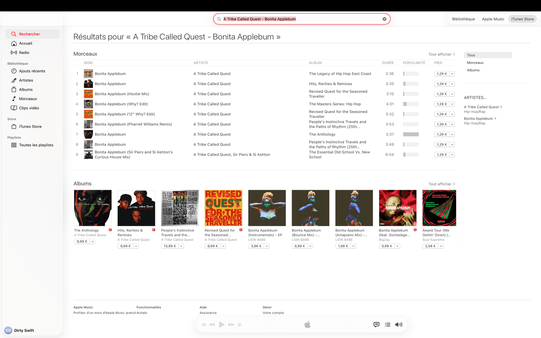
Task: Open dropdown next to The Anthology 9,99 €
Action: 93,241
